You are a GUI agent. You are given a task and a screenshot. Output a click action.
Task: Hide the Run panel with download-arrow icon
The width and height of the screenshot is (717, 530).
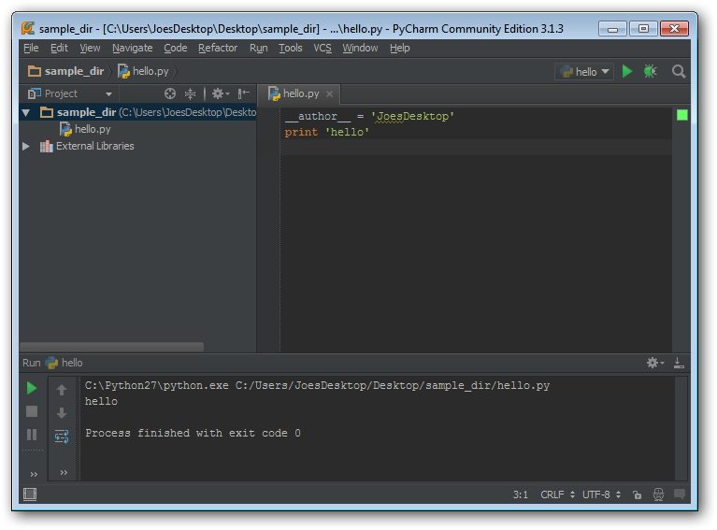tap(679, 363)
